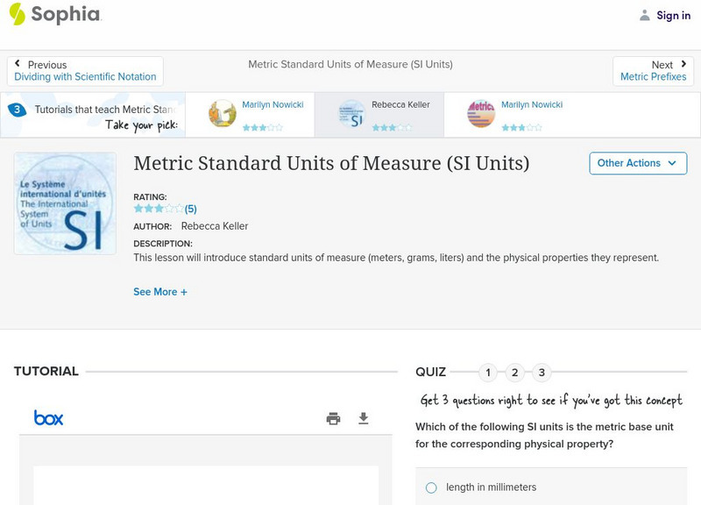Jump to quiz question 3

[542, 373]
